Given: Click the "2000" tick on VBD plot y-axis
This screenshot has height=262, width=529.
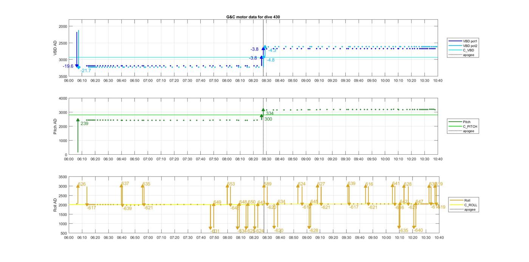Looking at the screenshot, I should pyautogui.click(x=63, y=26).
